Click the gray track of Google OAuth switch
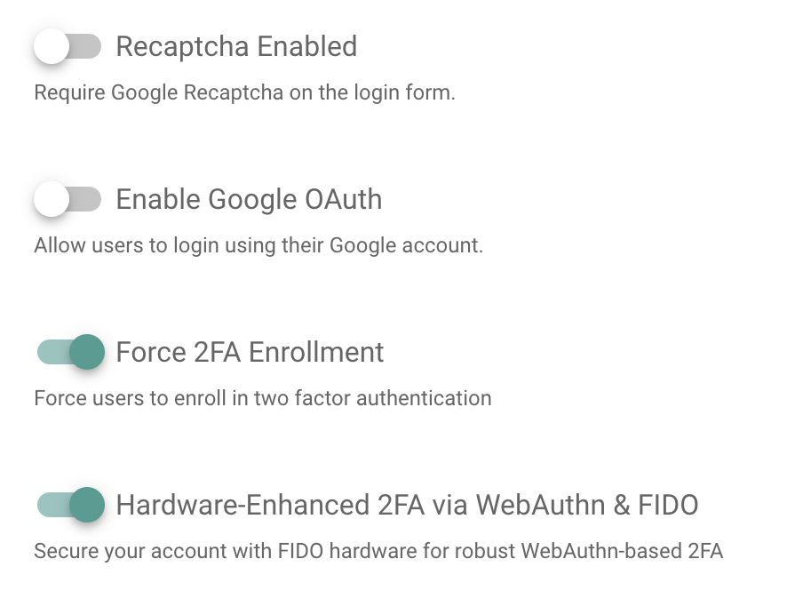787x599 pixels. click(87, 200)
